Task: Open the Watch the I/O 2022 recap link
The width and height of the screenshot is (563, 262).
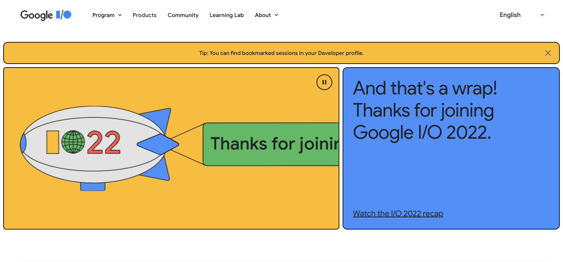Action: pos(398,213)
